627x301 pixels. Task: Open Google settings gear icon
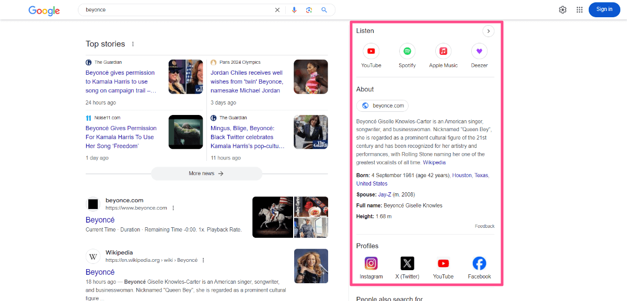coord(563,9)
